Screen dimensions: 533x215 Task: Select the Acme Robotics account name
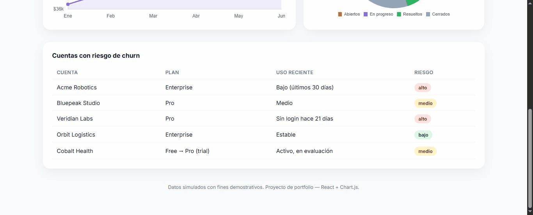(77, 87)
